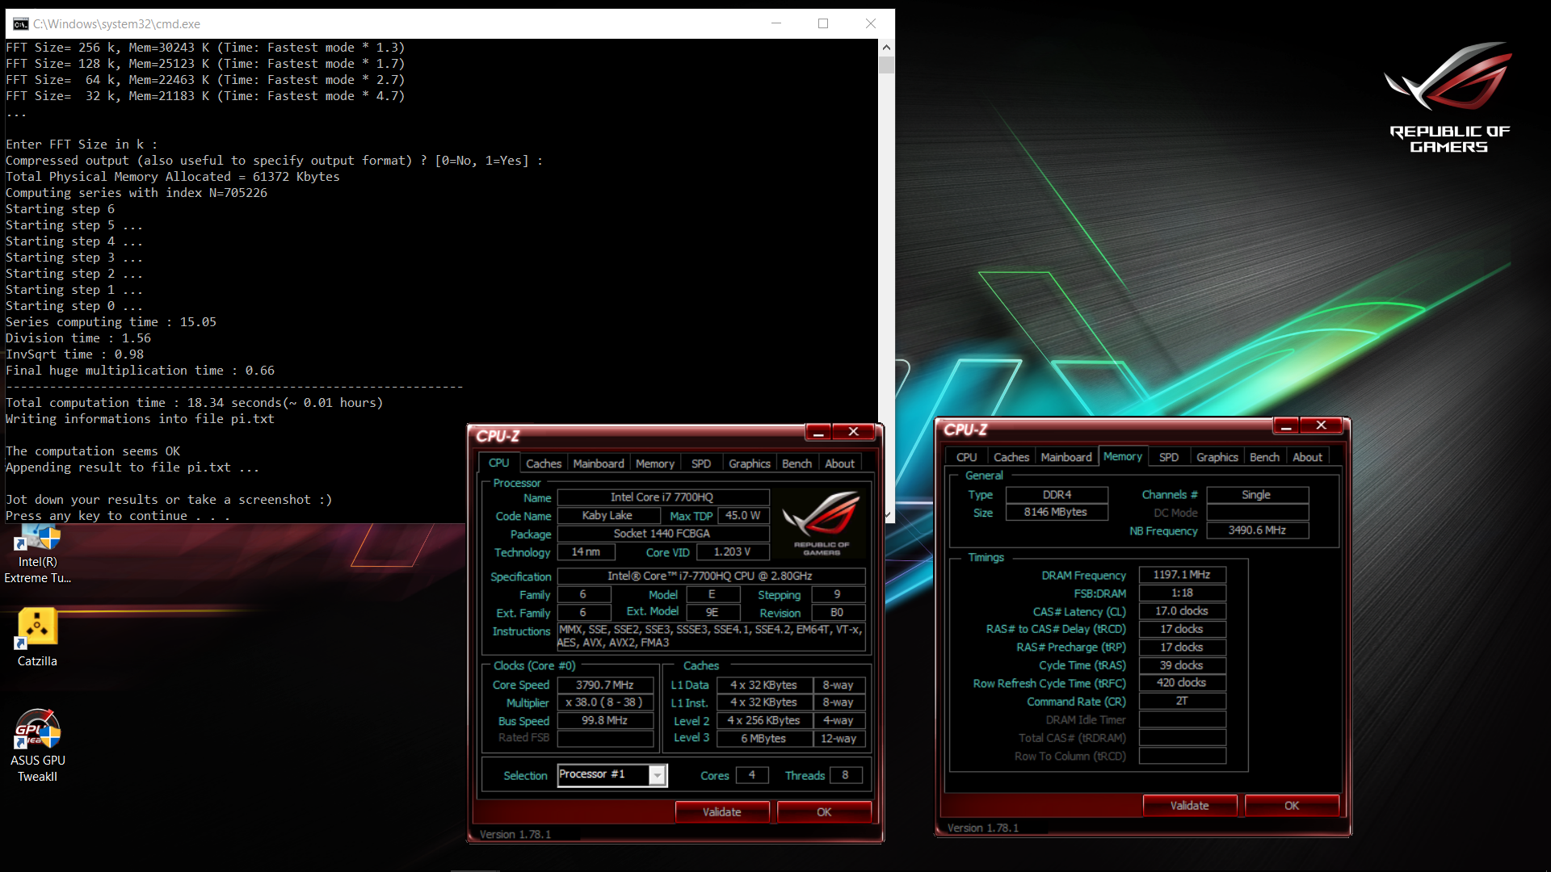Viewport: 1551px width, 872px height.
Task: Open the Catzilla desktop icon
Action: pyautogui.click(x=37, y=638)
